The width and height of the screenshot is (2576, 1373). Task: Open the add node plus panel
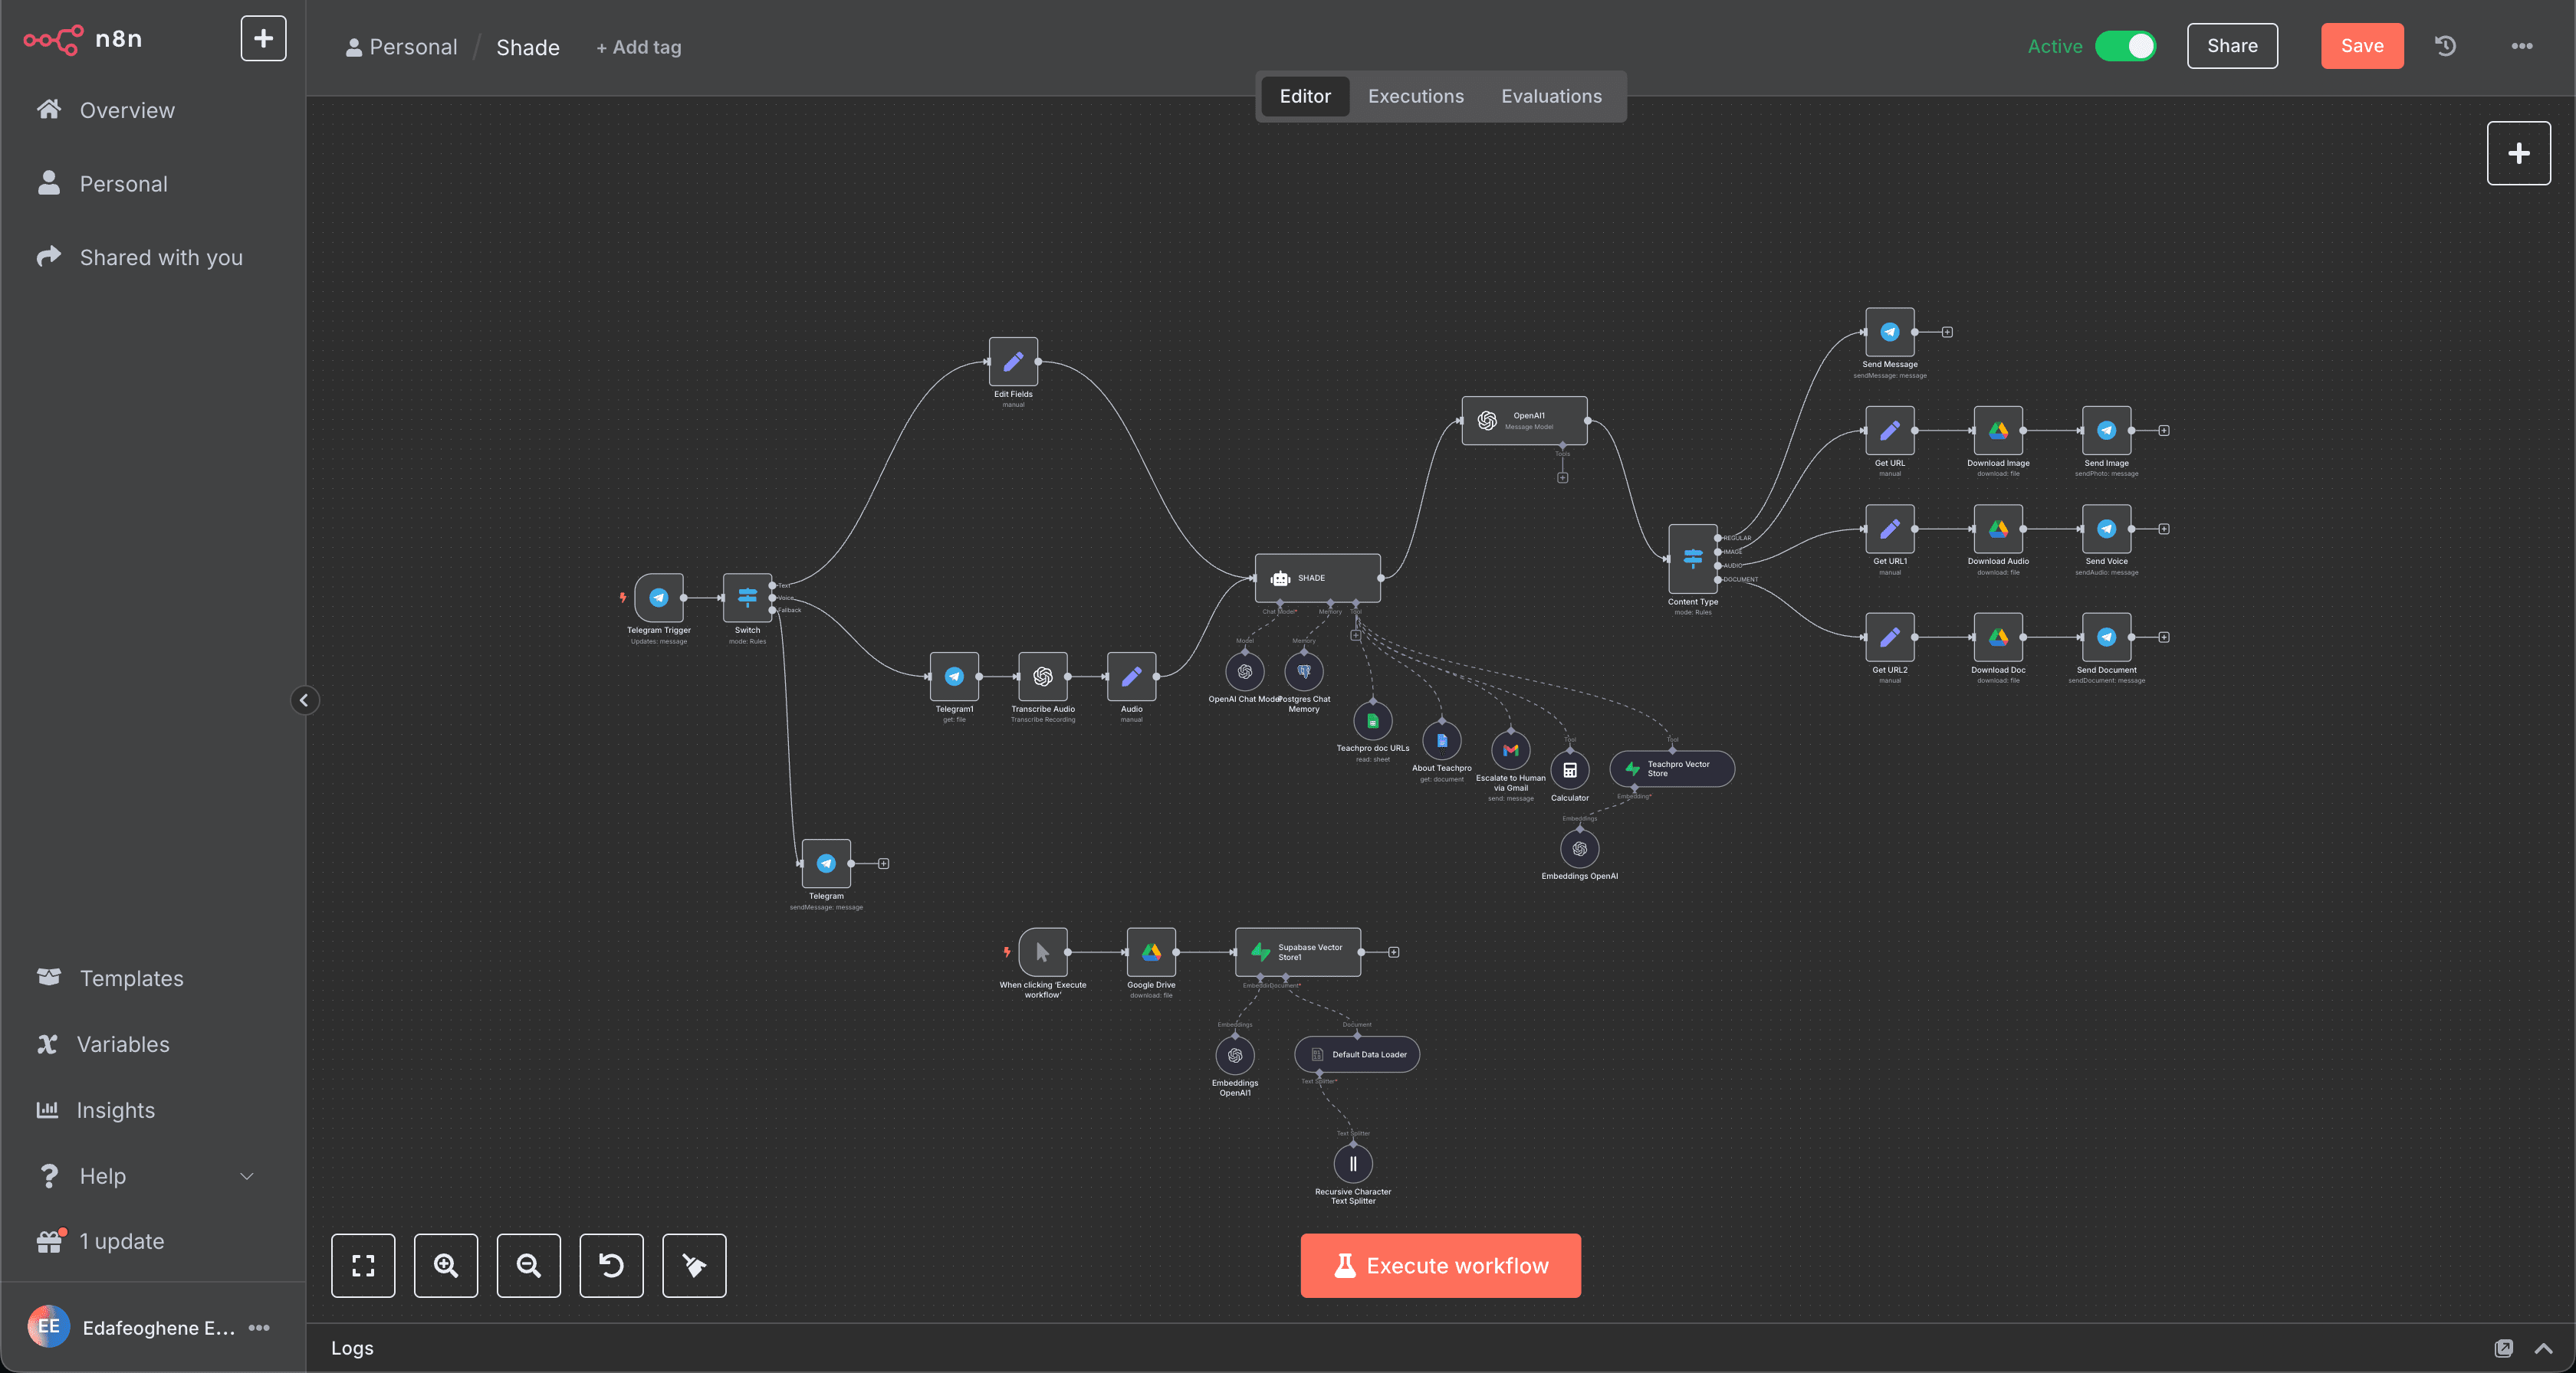pyautogui.click(x=2518, y=153)
